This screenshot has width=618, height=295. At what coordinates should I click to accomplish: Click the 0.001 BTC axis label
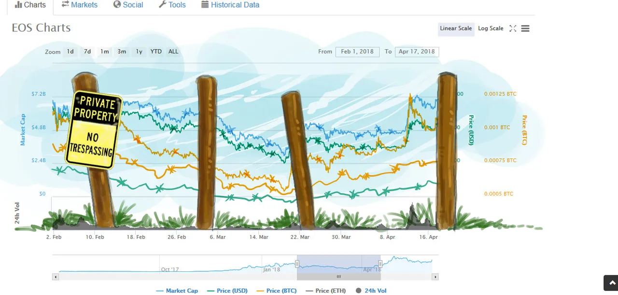497,127
